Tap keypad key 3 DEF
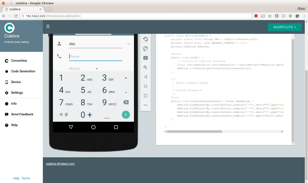Screen dimensions: 308x183 point(108,78)
